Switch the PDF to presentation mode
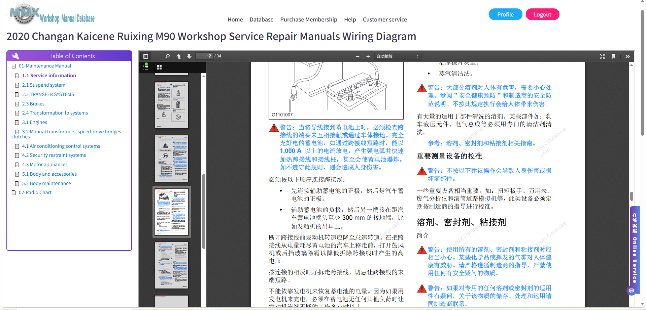The height and width of the screenshot is (310, 646). point(602,56)
